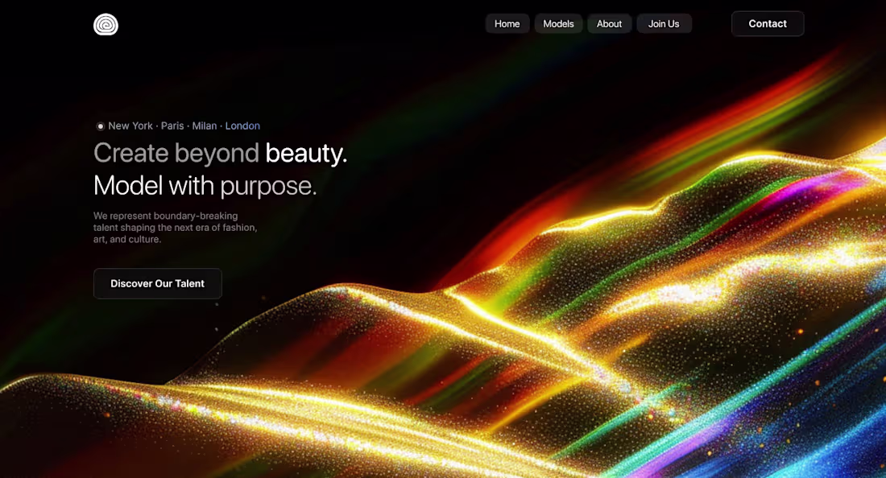The width and height of the screenshot is (886, 478).
Task: Click the Paris city label
Action: point(172,126)
